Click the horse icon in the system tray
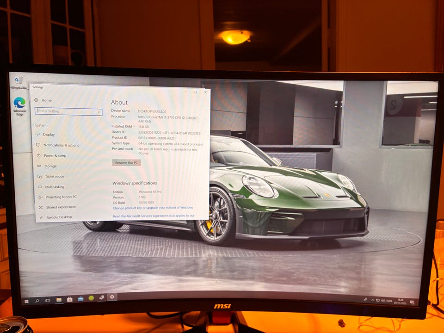Image resolution: width=444 pixels, height=333 pixels. (x=365, y=300)
